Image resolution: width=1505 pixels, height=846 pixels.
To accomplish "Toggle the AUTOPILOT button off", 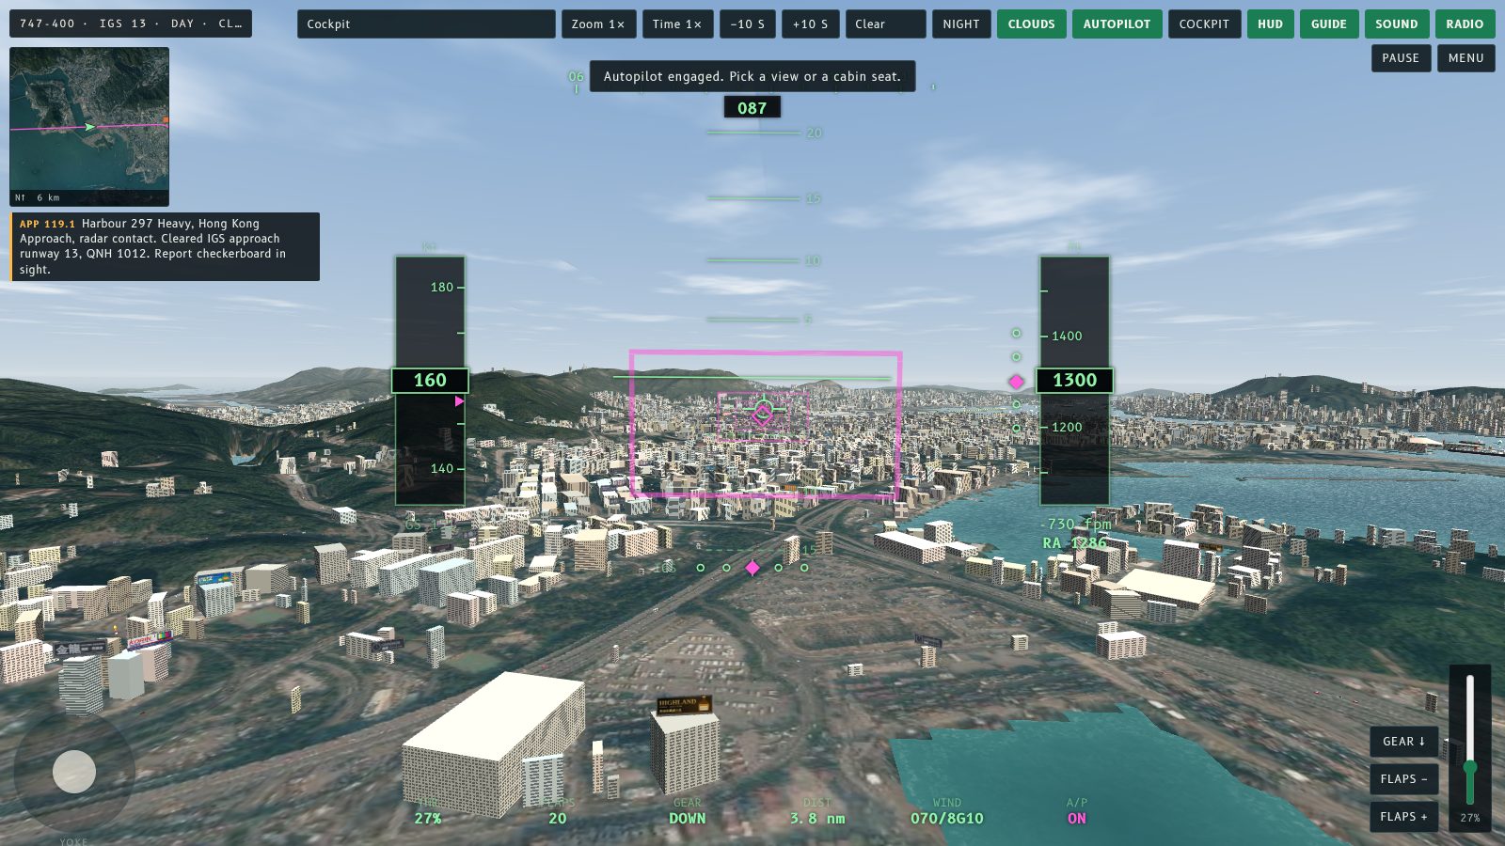I will (1117, 24).
